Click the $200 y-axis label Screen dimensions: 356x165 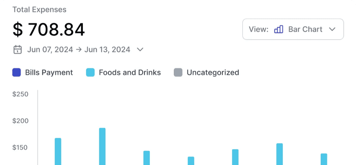pyautogui.click(x=20, y=121)
